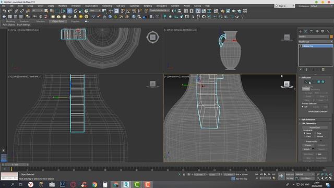Select Vertex sub-object level icon
Image resolution: width=334 pixels, height=188 pixels.
(306, 81)
